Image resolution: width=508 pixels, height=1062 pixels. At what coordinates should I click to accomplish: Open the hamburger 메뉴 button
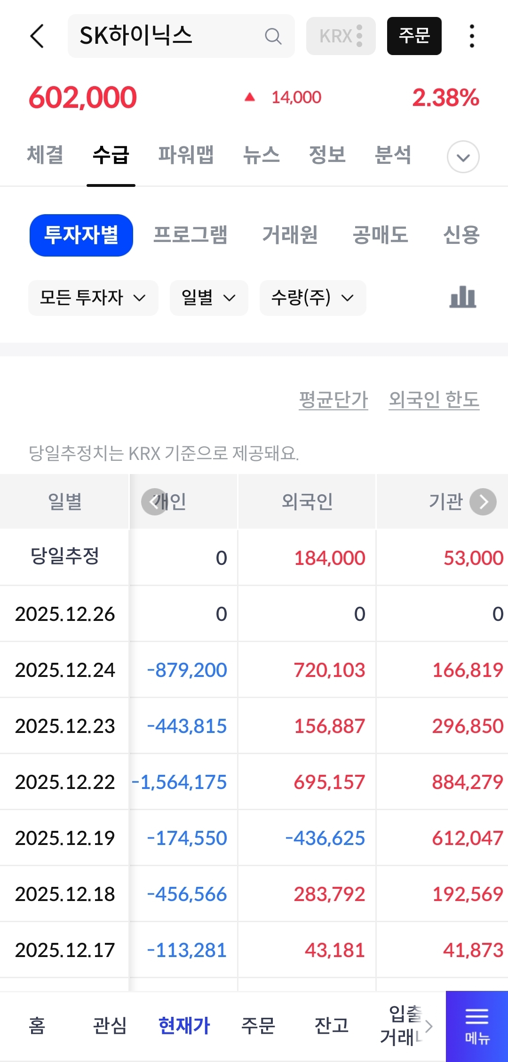pyautogui.click(x=477, y=1026)
